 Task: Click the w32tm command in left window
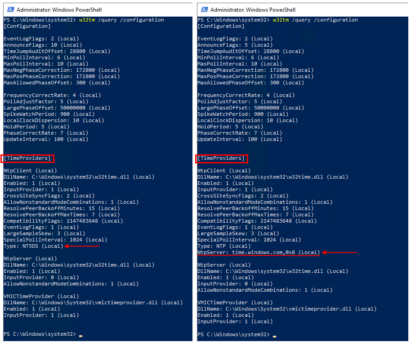[x=87, y=20]
